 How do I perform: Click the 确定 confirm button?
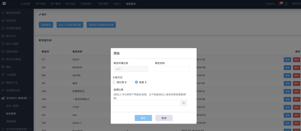tap(143, 118)
